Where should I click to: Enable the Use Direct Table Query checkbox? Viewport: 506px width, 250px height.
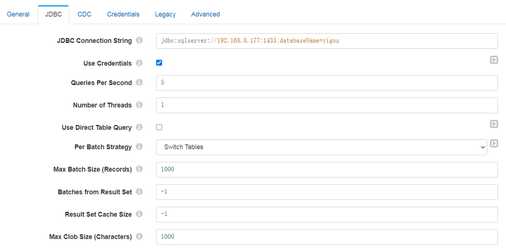tap(159, 127)
